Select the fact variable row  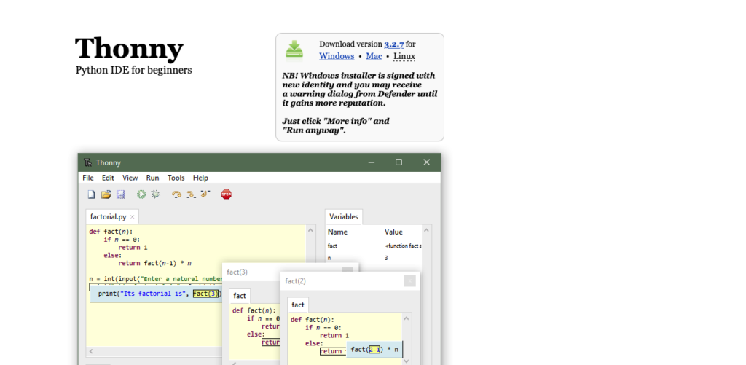pos(374,246)
